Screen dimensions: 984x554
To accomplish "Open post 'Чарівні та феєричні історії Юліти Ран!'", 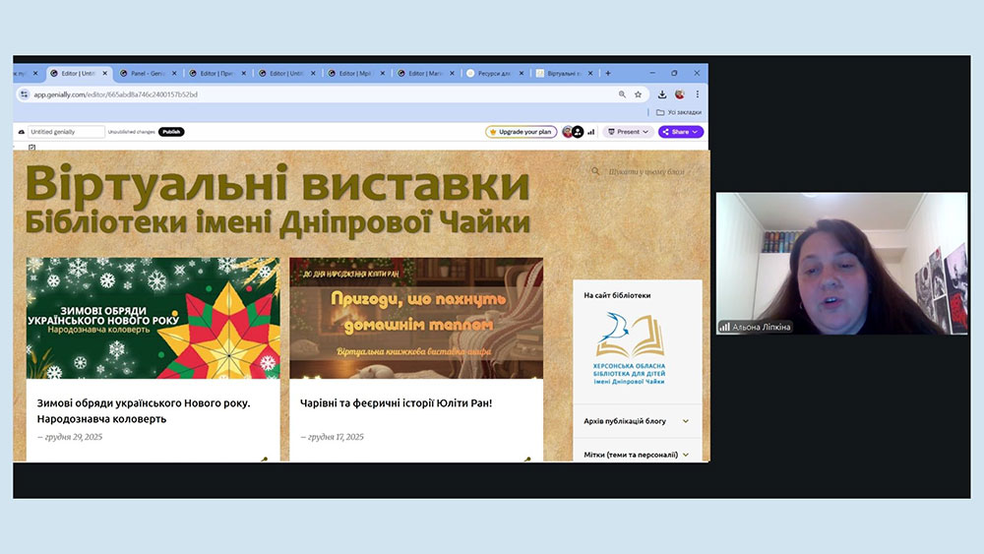I will pyautogui.click(x=395, y=403).
